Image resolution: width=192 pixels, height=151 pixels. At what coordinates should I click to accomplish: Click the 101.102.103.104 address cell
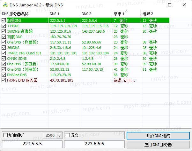coord(95,53)
